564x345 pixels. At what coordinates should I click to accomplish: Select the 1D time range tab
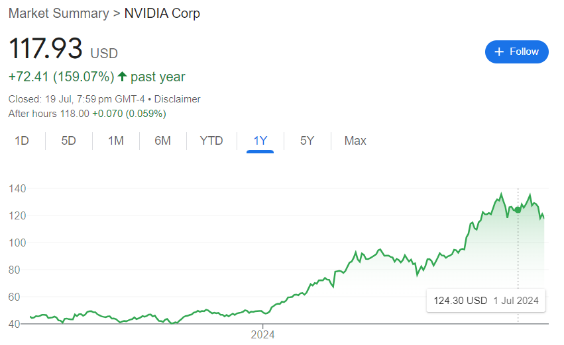click(x=22, y=141)
